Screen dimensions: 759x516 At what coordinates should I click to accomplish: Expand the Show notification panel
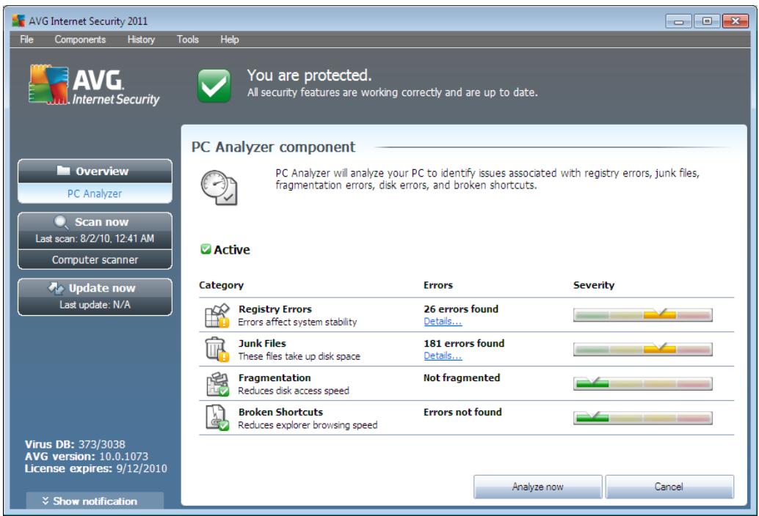pos(95,501)
